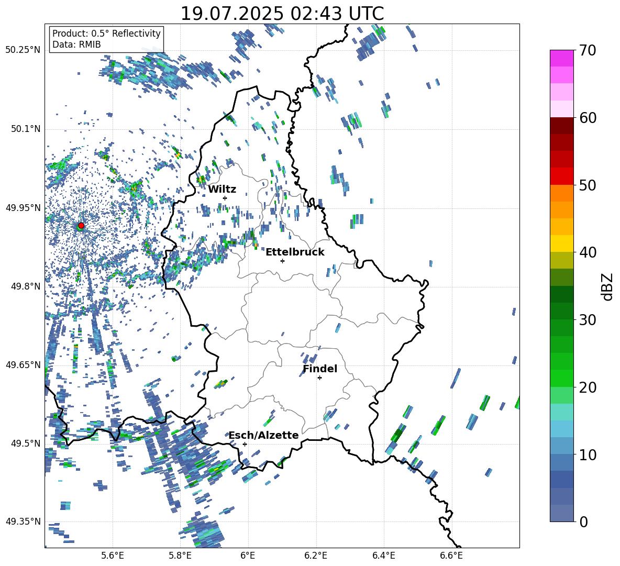
Task: Click the title 19.07.2025 02:43 UTC
Action: pyautogui.click(x=282, y=14)
